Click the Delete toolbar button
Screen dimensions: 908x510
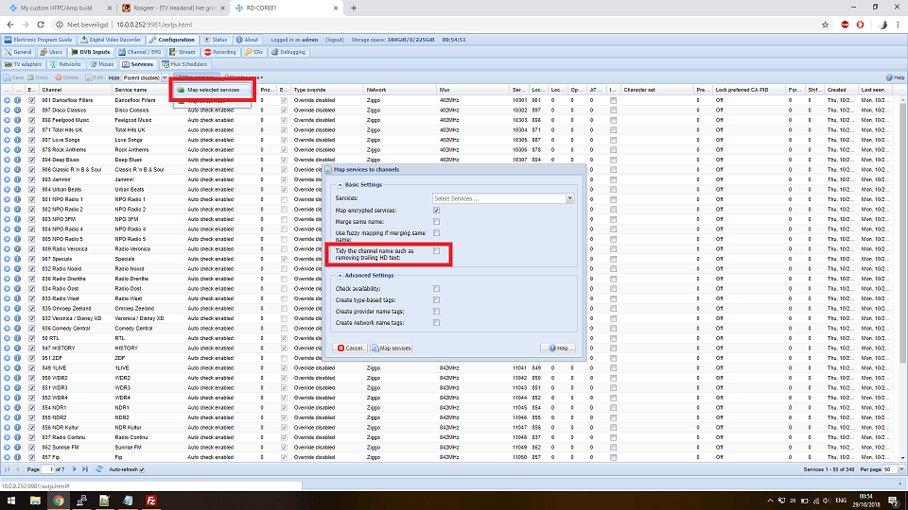66,77
